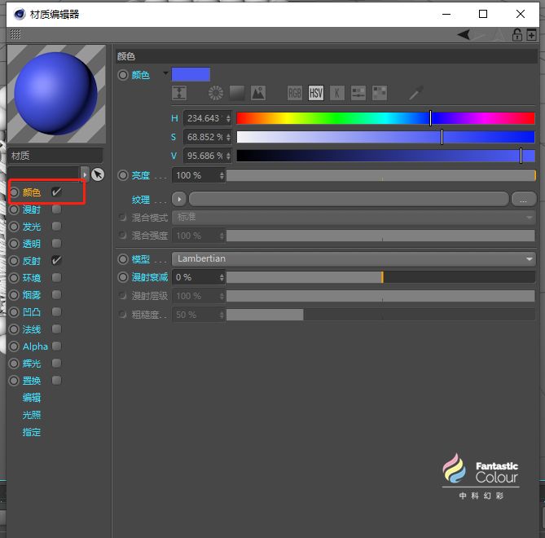Click on the 亮度 brightness slider
545x538 pixels.
381,175
